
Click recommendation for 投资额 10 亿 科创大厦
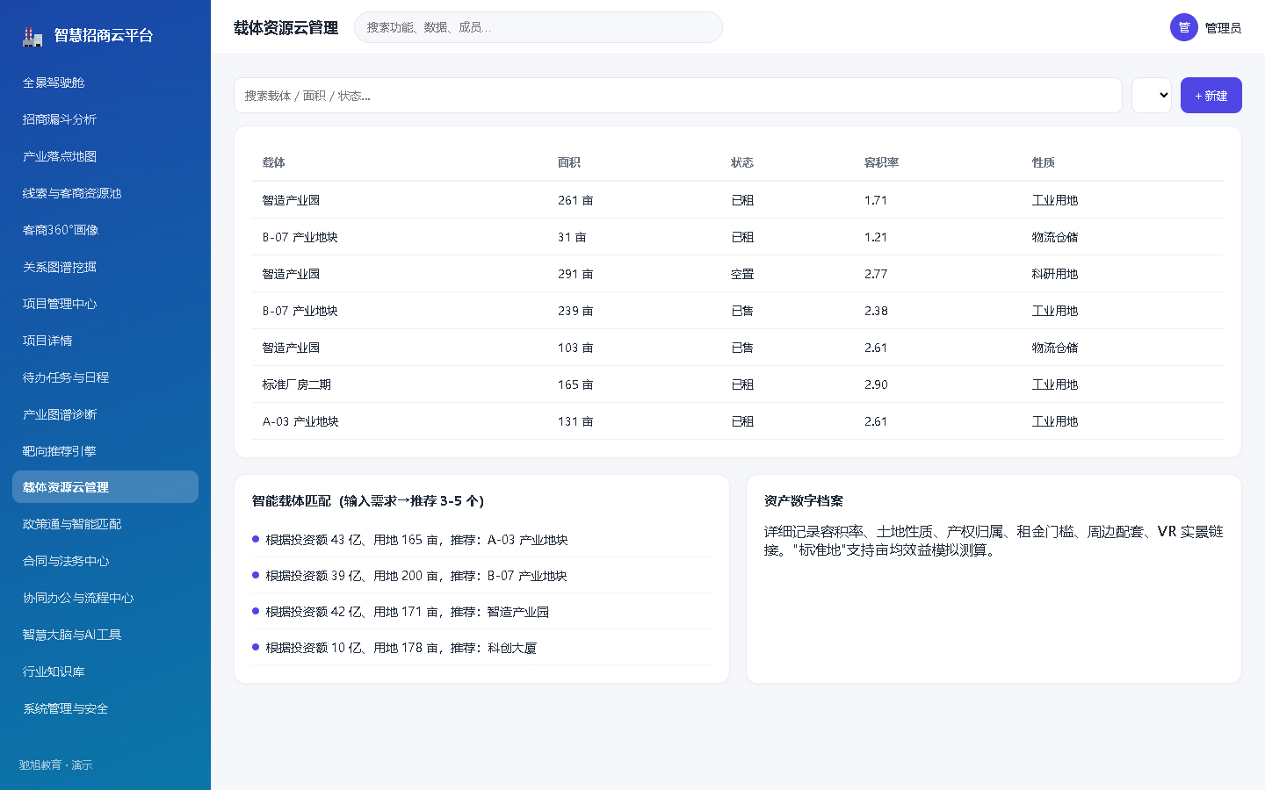482,648
